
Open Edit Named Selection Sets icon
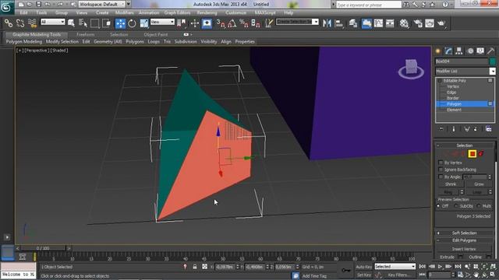coord(269,23)
